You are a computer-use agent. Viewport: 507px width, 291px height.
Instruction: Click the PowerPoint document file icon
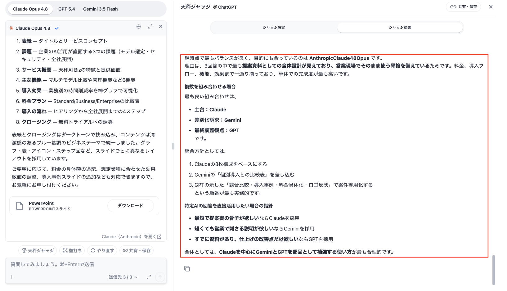tap(20, 206)
